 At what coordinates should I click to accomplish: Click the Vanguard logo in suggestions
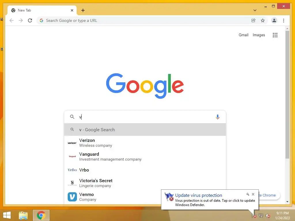72,157
